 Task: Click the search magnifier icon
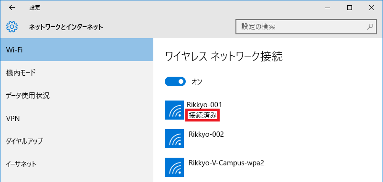[370, 27]
